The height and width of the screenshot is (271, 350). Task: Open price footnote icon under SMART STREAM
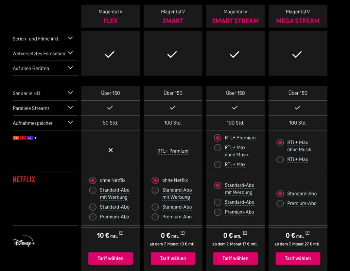pos(245,233)
